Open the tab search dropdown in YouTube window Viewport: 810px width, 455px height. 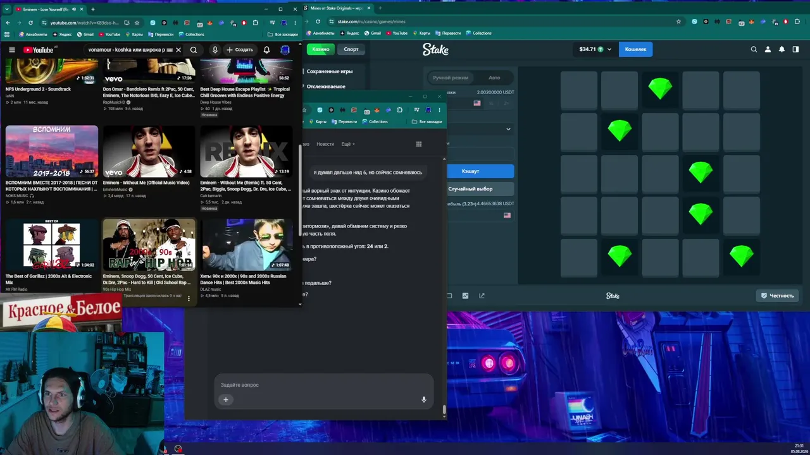pos(7,9)
